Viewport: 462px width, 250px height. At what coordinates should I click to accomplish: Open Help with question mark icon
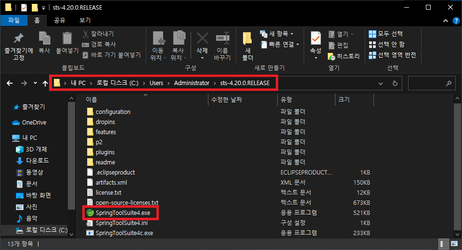[456, 21]
